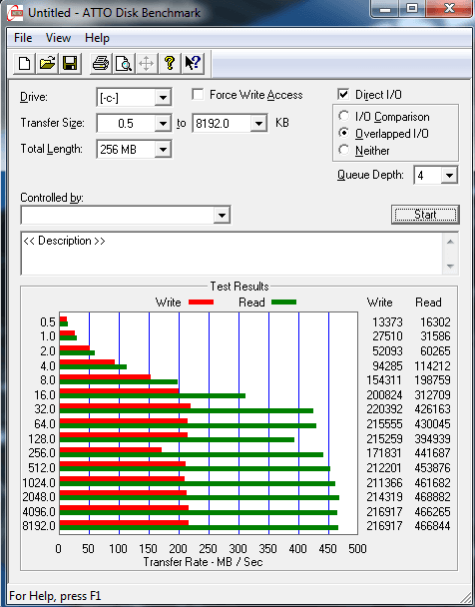Click the red Write legend swatch
The image size is (475, 607).
(202, 303)
